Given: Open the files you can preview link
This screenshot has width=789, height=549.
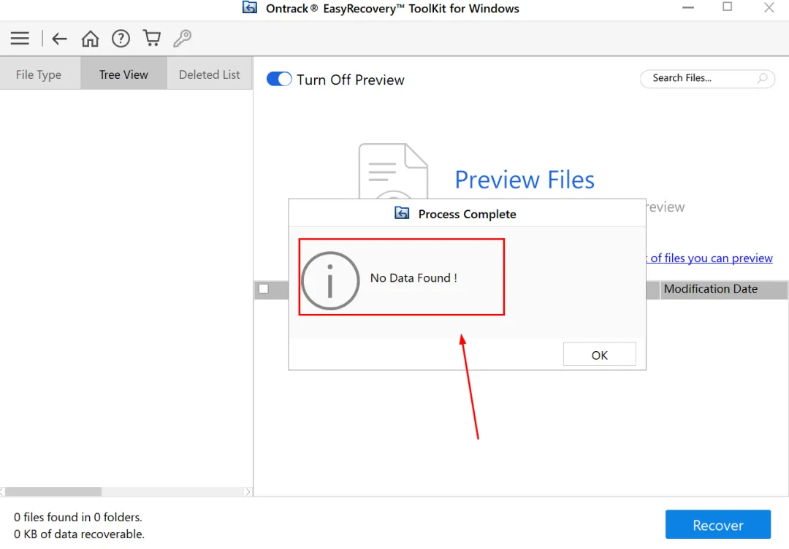Looking at the screenshot, I should point(709,258).
